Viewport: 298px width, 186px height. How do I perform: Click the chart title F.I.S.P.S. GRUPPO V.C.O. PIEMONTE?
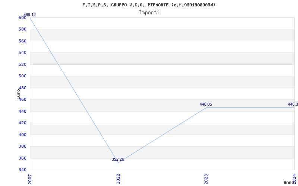(x=149, y=5)
